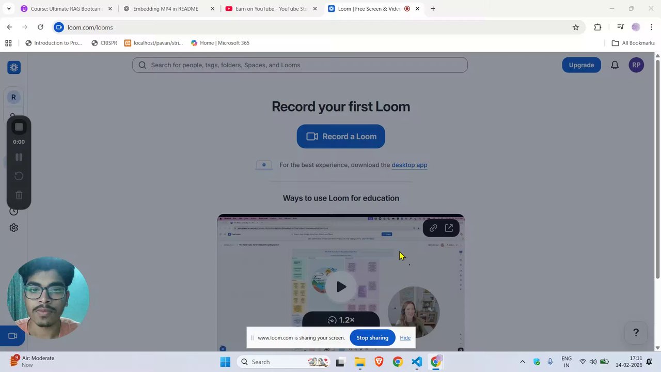Restart the recording in the recorder panel

[x=19, y=176]
